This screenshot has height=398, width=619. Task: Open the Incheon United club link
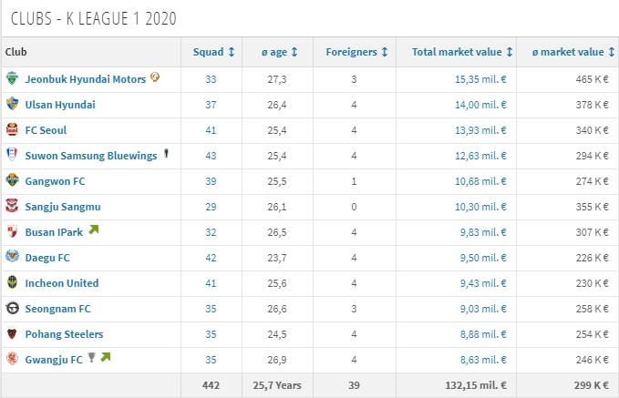62,283
